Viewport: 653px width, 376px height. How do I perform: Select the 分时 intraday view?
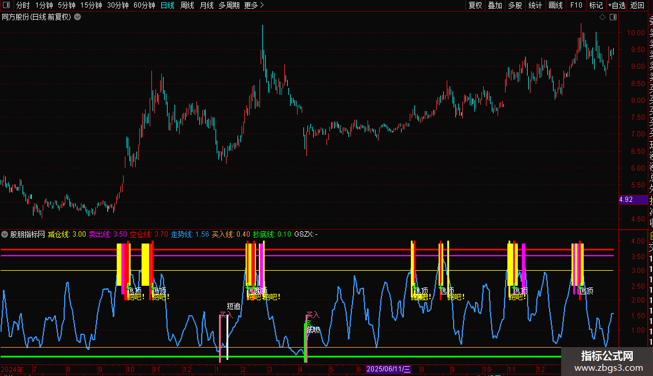click(x=23, y=5)
